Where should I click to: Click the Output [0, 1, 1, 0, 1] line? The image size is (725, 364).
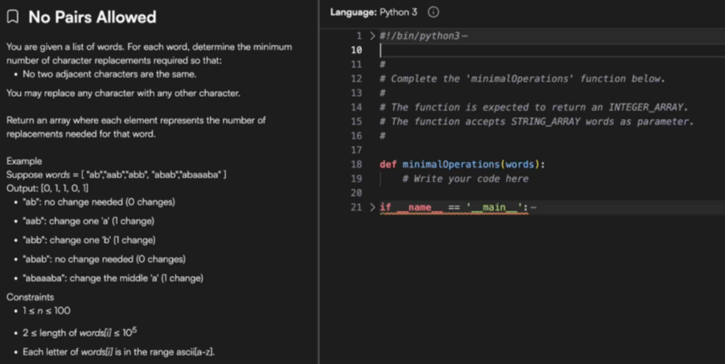point(47,188)
